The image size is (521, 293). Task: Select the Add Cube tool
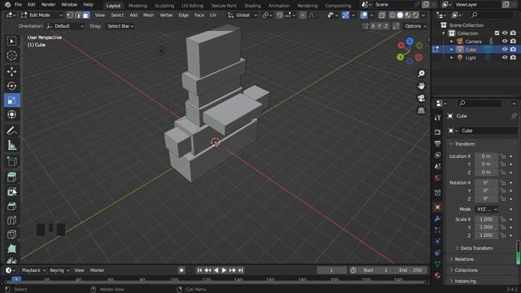pos(11,161)
